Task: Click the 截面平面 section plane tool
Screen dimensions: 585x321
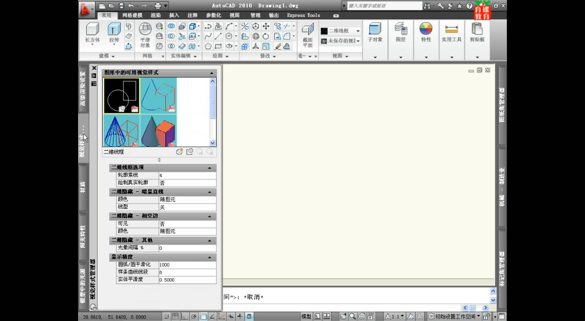Action: click(x=308, y=36)
